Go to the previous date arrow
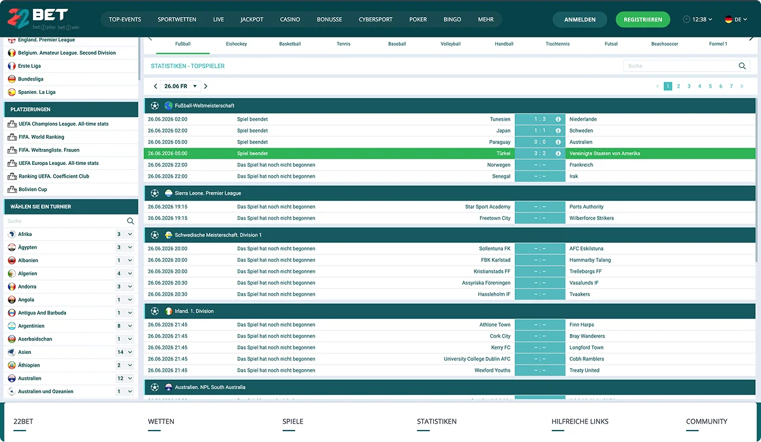This screenshot has width=761, height=442. click(x=156, y=86)
